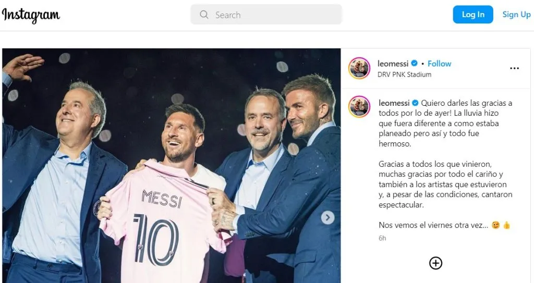Open the Sign Up link

point(516,15)
